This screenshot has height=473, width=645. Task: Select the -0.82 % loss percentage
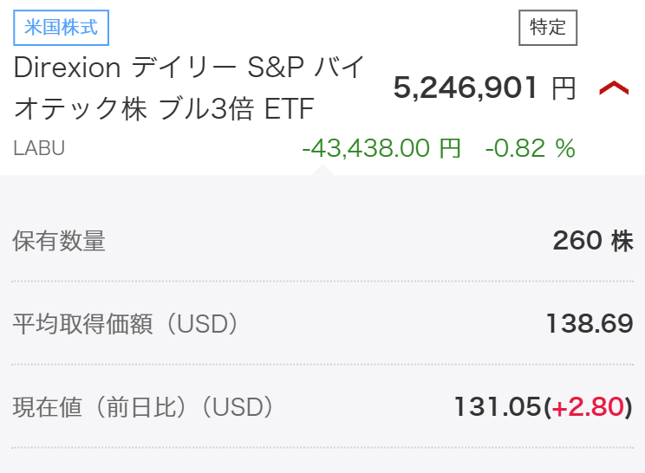click(530, 148)
